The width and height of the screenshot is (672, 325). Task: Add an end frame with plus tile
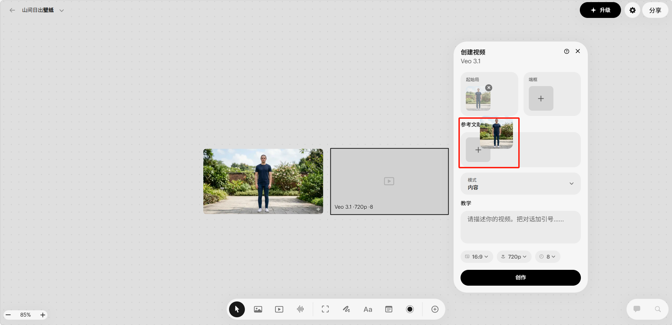[x=541, y=99]
